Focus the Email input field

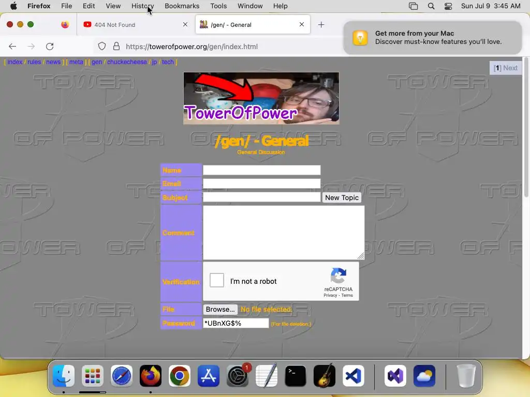(x=261, y=184)
